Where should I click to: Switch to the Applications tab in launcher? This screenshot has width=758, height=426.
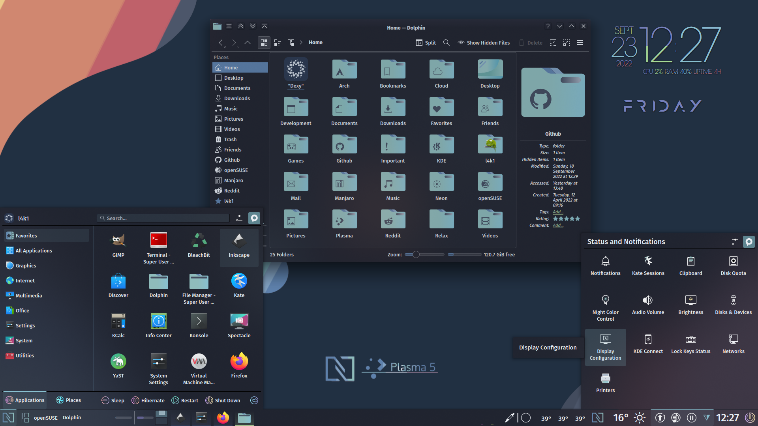25,400
